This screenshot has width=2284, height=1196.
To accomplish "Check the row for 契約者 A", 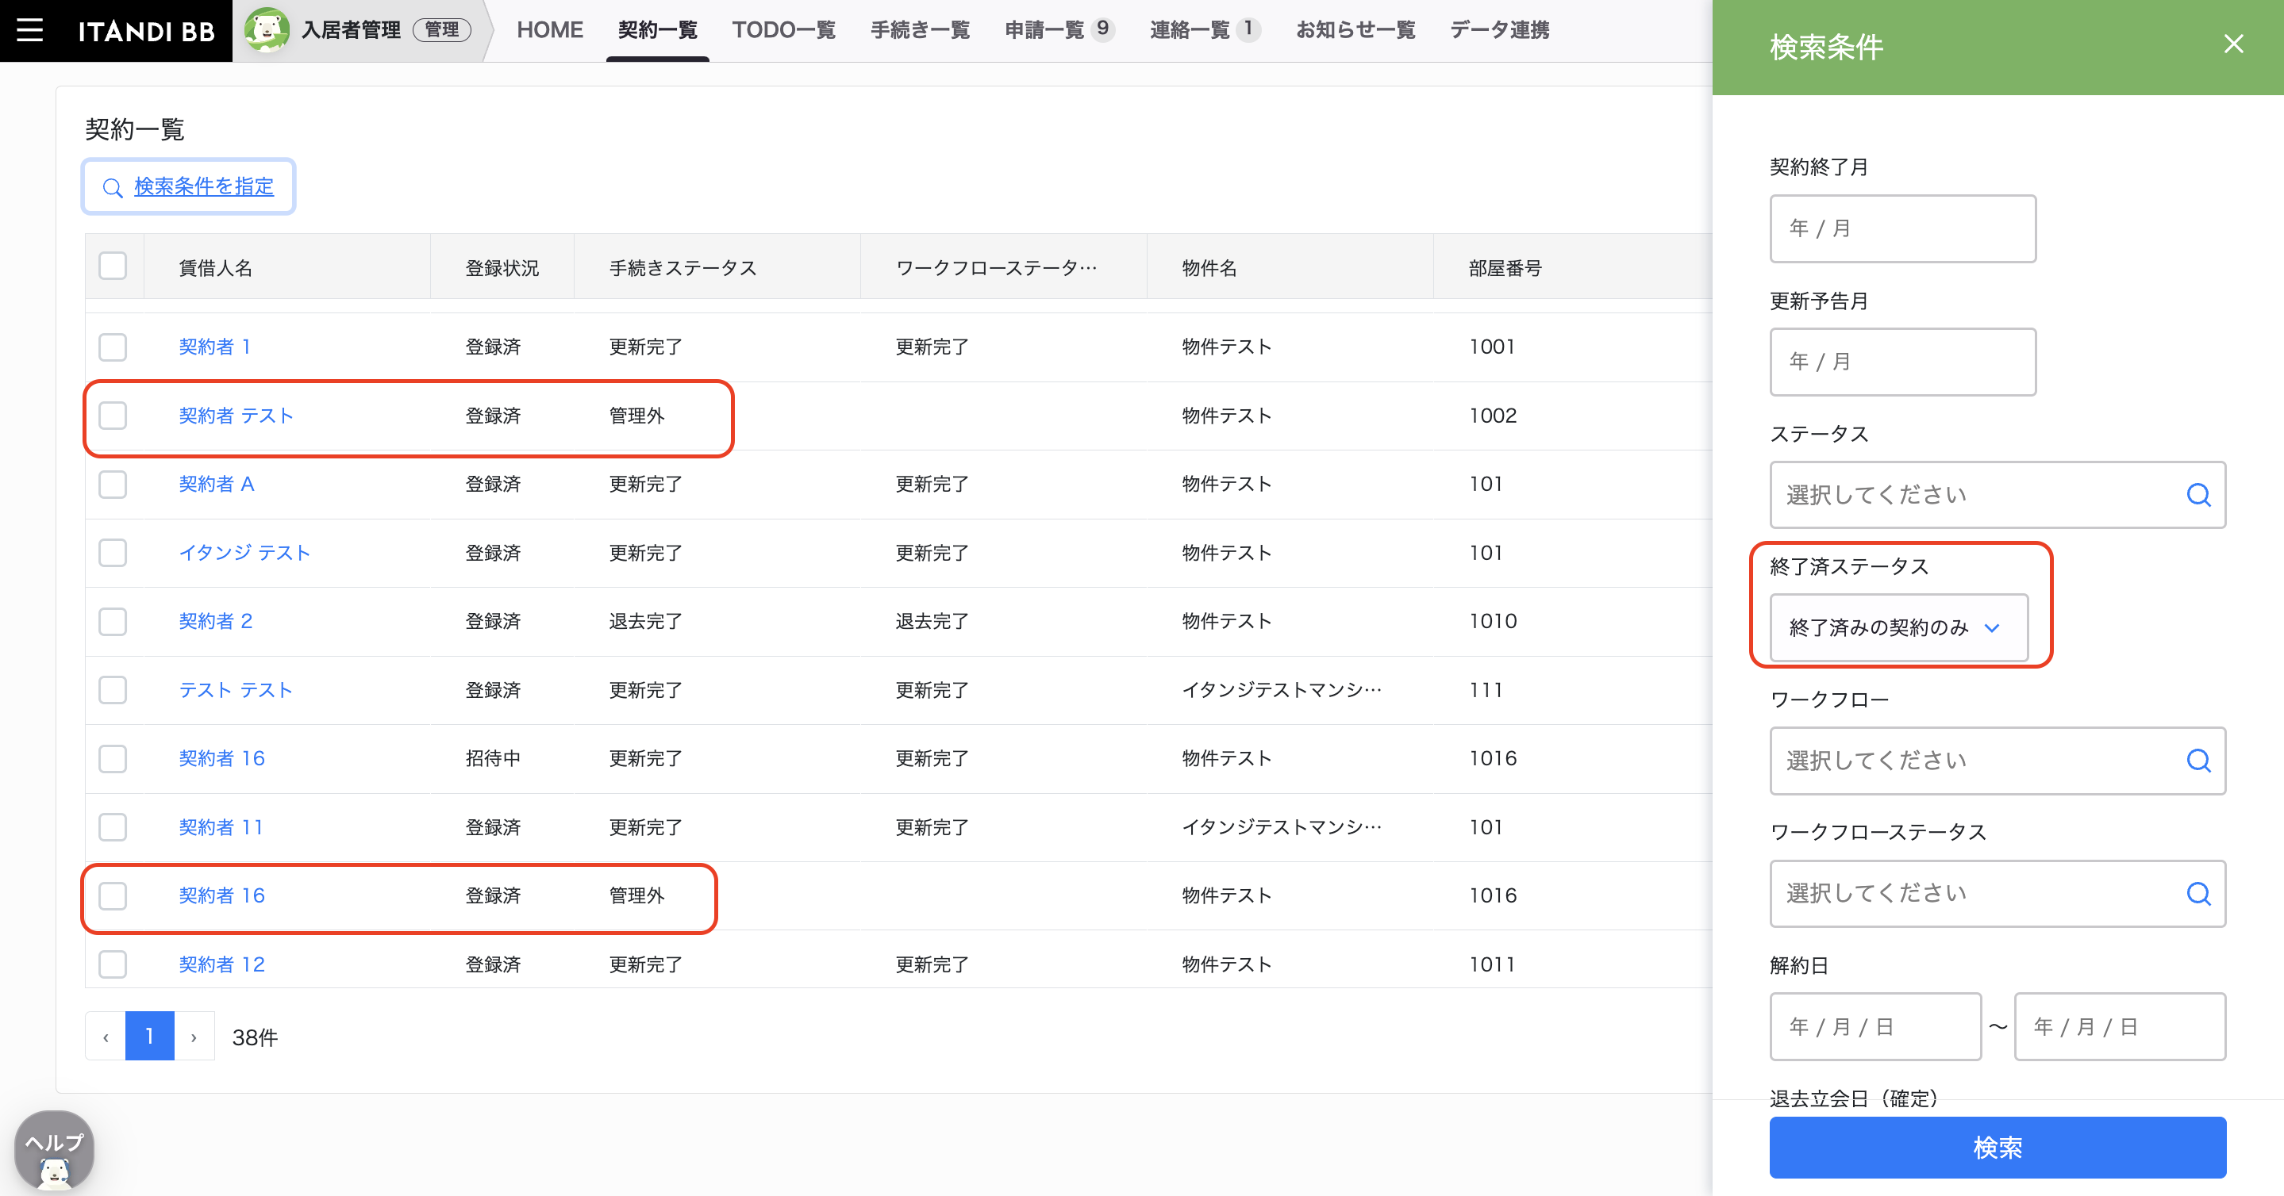I will [x=113, y=484].
